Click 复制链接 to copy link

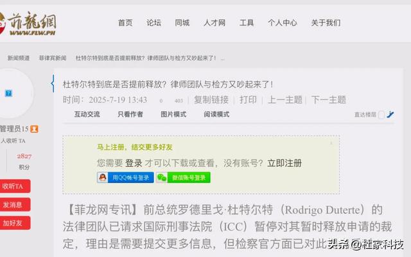pyautogui.click(x=211, y=100)
